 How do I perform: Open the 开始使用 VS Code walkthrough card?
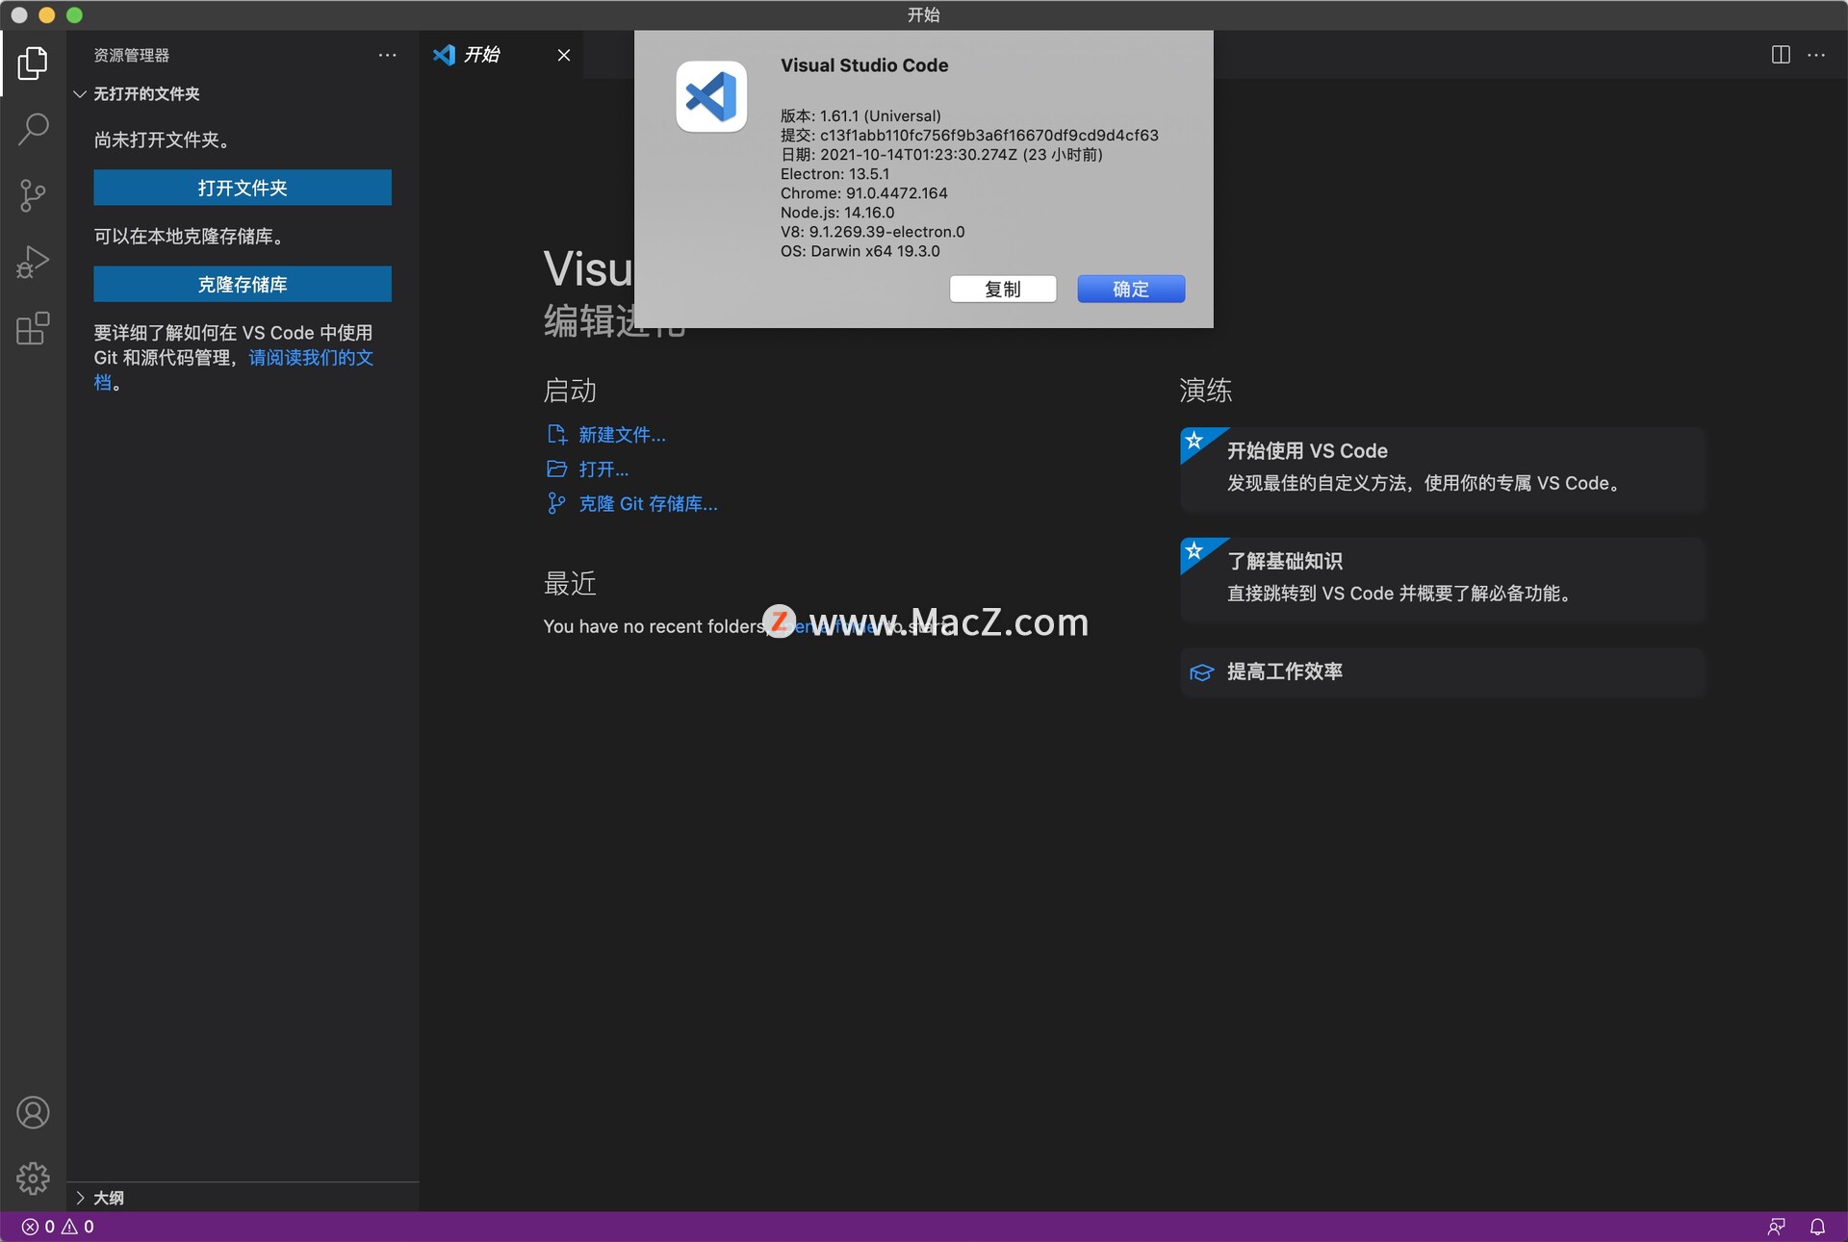(x=1443, y=469)
